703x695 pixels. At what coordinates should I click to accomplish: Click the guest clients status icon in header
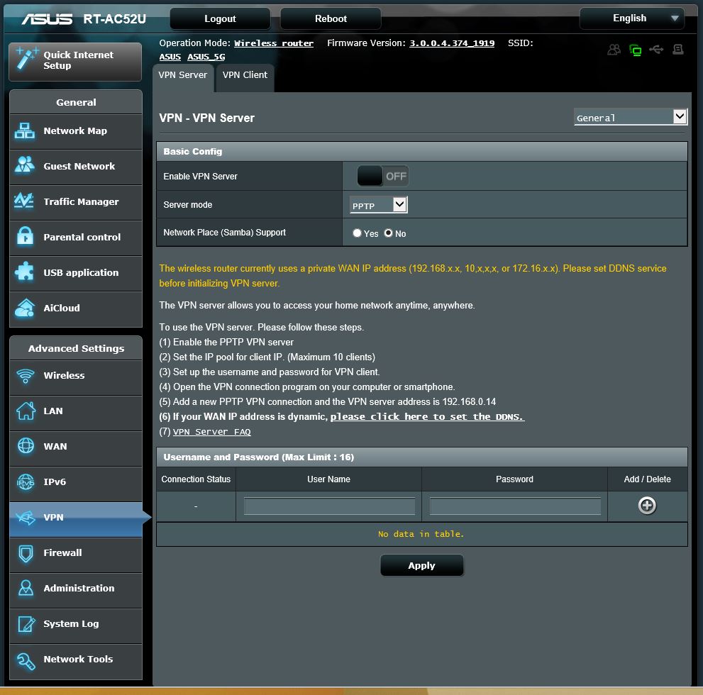click(x=614, y=50)
